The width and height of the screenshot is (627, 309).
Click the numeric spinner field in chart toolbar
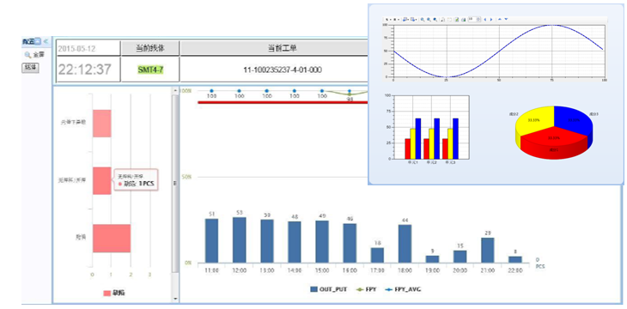(474, 19)
